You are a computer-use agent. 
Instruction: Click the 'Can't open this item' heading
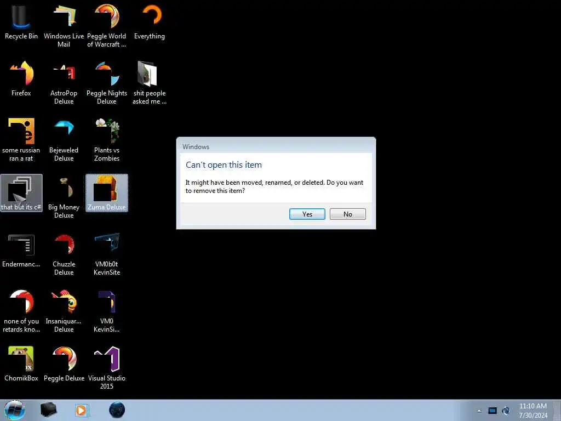tap(224, 165)
